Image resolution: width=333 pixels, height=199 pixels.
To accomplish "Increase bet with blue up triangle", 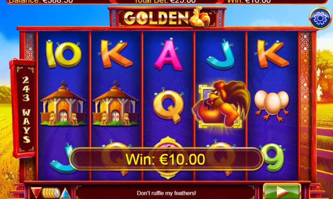I will click(65, 193).
